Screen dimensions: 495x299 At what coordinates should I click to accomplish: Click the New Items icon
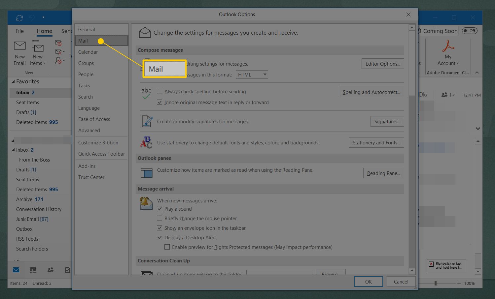(38, 46)
